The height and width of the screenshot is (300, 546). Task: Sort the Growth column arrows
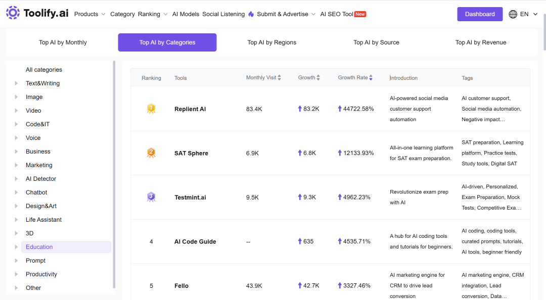click(318, 78)
